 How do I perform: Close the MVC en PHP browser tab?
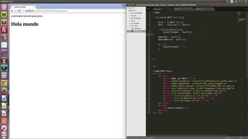pyautogui.click(x=34, y=7)
